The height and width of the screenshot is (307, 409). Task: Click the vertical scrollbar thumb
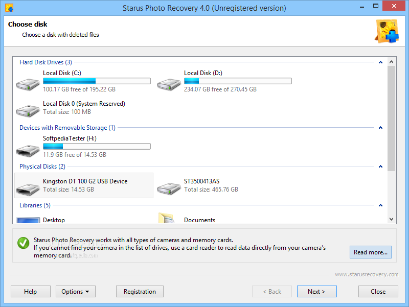[x=391, y=119]
